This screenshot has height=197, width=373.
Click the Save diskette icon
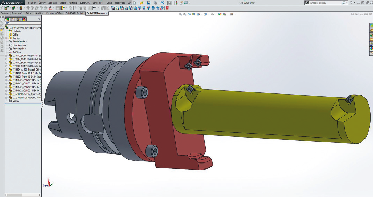click(149, 3)
